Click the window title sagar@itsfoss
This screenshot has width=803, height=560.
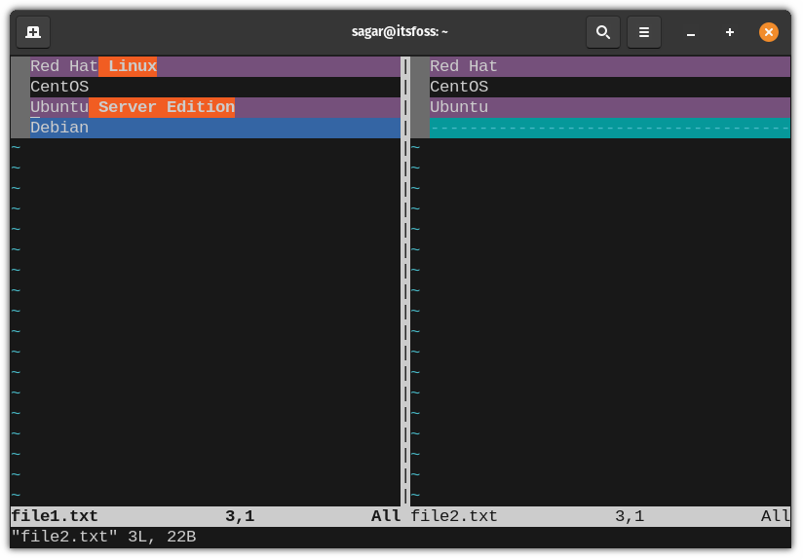(x=400, y=32)
